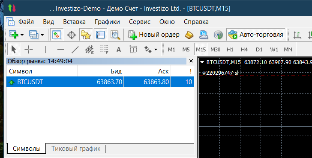This screenshot has height=158, width=312.
Task: Click the #220296747 sl stop-loss line label
Action: [x=220, y=73]
